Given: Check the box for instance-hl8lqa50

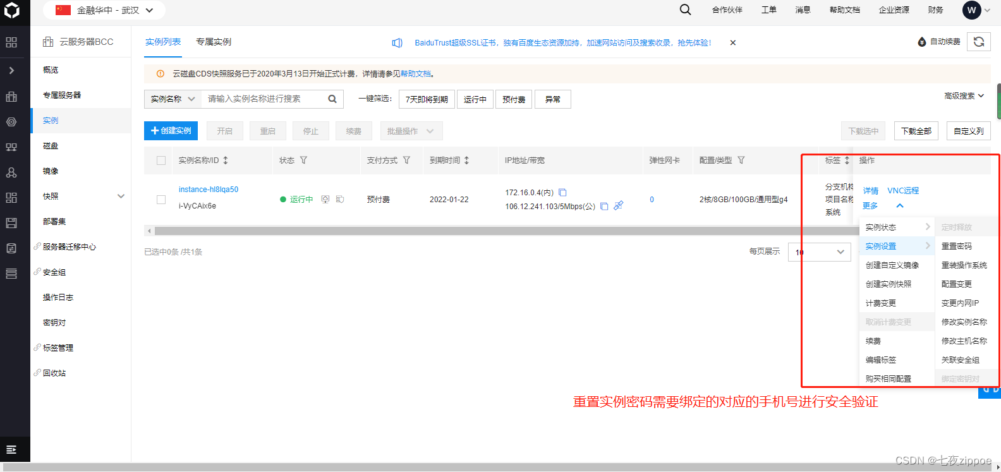Looking at the screenshot, I should [x=161, y=200].
